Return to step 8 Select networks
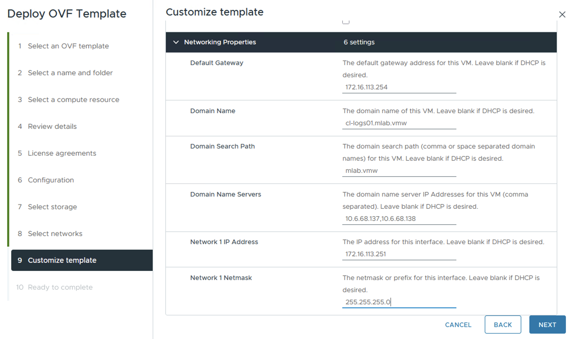 tap(55, 234)
